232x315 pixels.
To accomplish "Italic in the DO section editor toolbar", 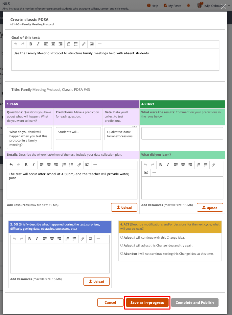I will pos(37,239).
